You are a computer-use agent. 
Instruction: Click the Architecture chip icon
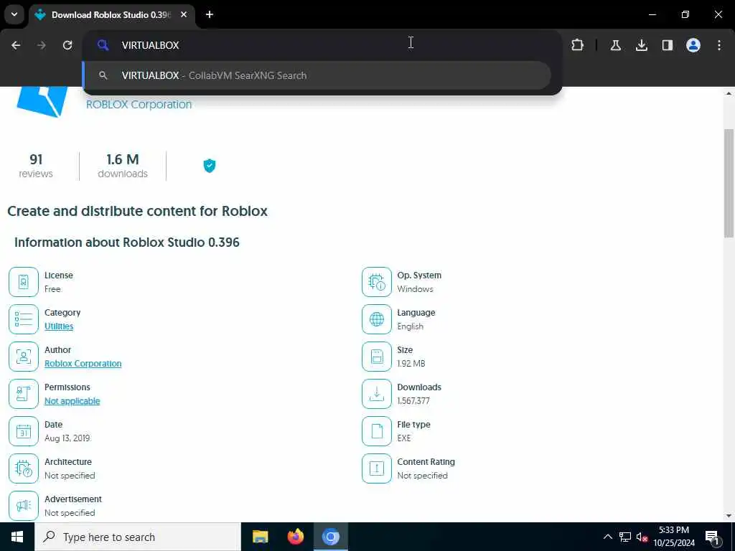pyautogui.click(x=24, y=468)
